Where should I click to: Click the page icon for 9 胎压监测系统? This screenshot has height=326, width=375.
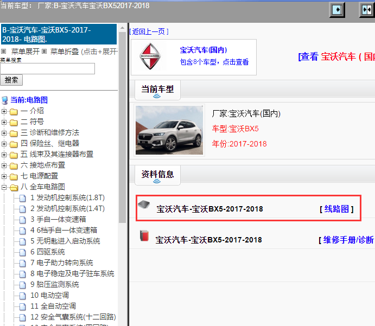[23, 285]
